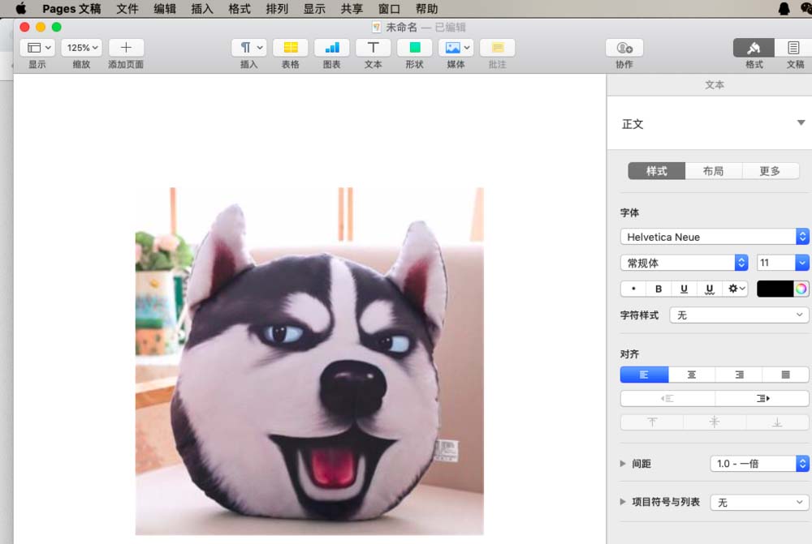The width and height of the screenshot is (812, 544).
Task: Enable center text alignment
Action: pos(691,374)
